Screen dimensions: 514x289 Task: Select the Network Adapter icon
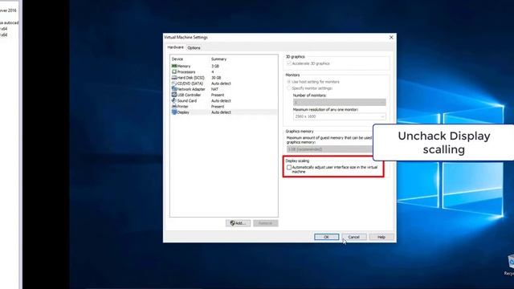point(174,89)
